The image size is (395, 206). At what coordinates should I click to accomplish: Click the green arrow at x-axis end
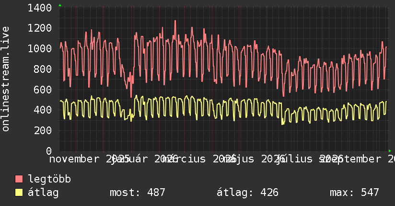click(390, 151)
